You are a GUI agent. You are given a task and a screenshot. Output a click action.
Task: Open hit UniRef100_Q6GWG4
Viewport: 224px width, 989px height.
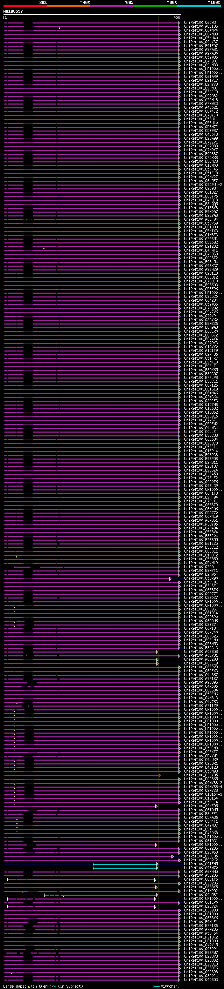click(201, 23)
